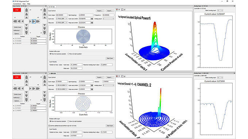248x139 pixels.
Task: Select 3D view for Optical Power1 plot
Action: 117,9
